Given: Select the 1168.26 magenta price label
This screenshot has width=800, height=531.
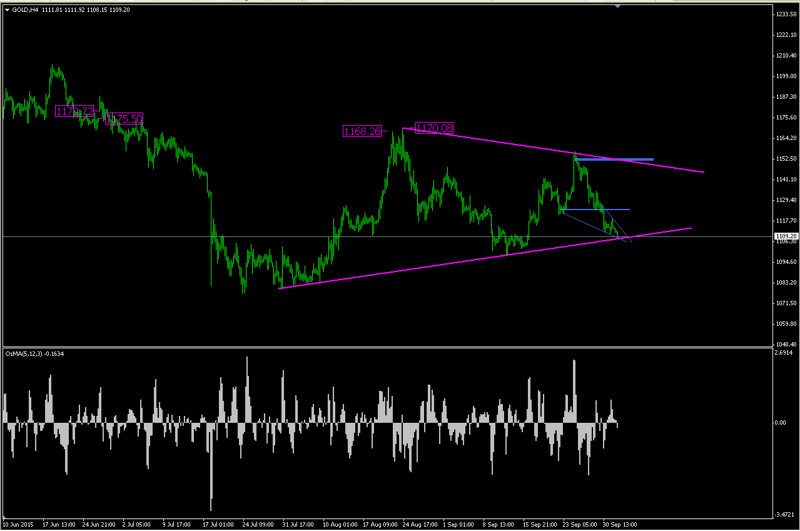Looking at the screenshot, I should pyautogui.click(x=362, y=131).
